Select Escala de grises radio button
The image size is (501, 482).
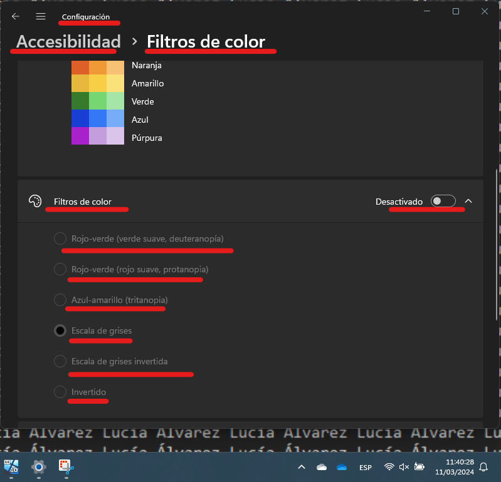(x=60, y=331)
